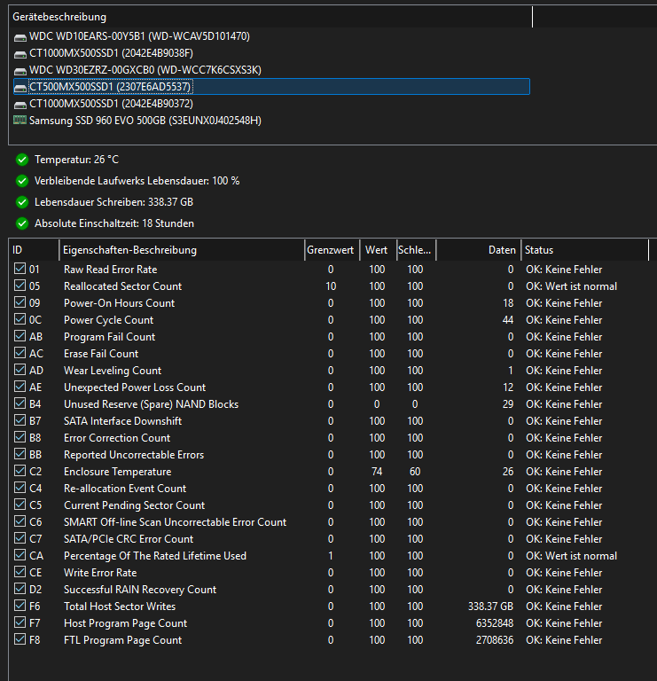Sort by Wert column header
The image size is (657, 681).
point(378,250)
